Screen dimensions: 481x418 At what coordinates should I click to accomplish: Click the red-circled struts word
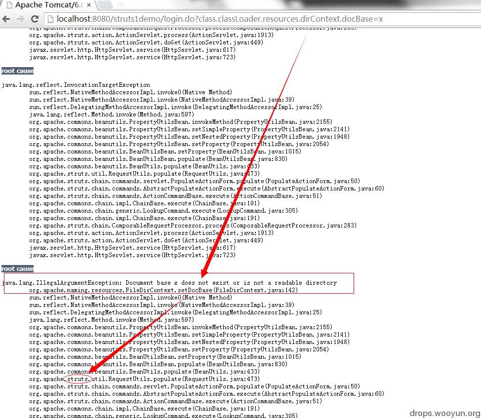click(x=78, y=379)
